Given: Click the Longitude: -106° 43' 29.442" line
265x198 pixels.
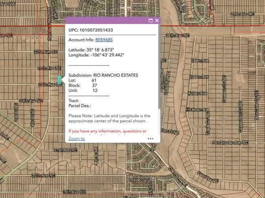Looking at the screenshot, I should [96, 55].
